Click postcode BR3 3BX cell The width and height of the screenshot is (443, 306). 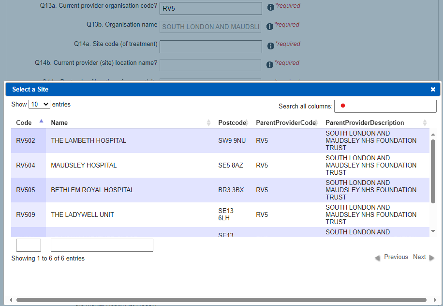click(231, 190)
